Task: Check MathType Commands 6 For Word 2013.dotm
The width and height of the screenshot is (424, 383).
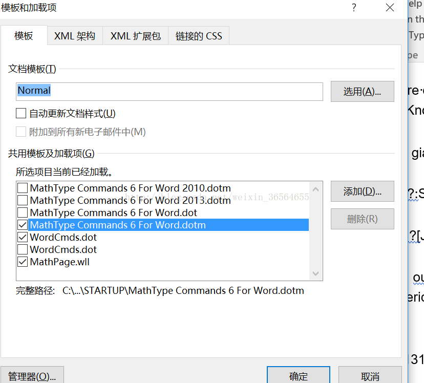Action: pyautogui.click(x=23, y=200)
